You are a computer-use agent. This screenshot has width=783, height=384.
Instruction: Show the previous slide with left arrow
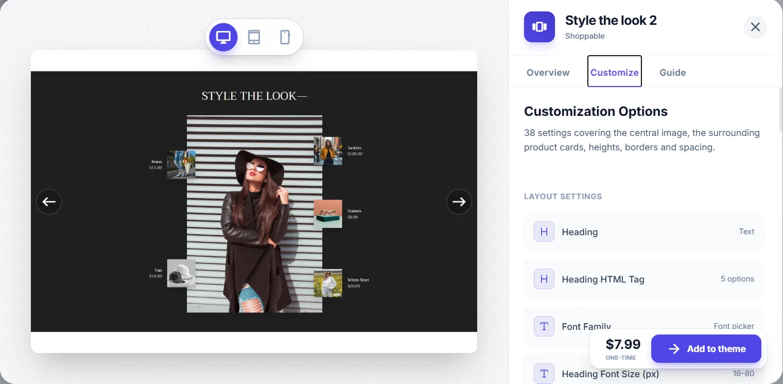(49, 202)
